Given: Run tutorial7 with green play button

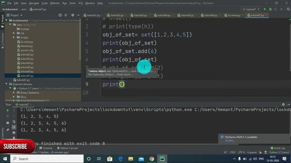Looking at the screenshot, I should pyautogui.click(x=265, y=9).
